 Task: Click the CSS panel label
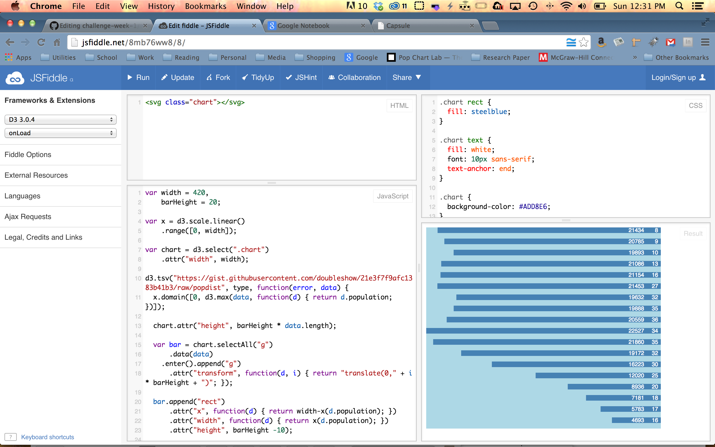tap(695, 106)
